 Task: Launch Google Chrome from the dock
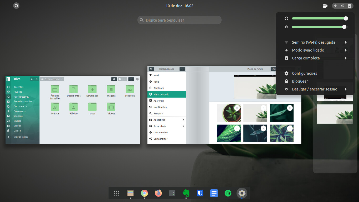[x=144, y=193]
